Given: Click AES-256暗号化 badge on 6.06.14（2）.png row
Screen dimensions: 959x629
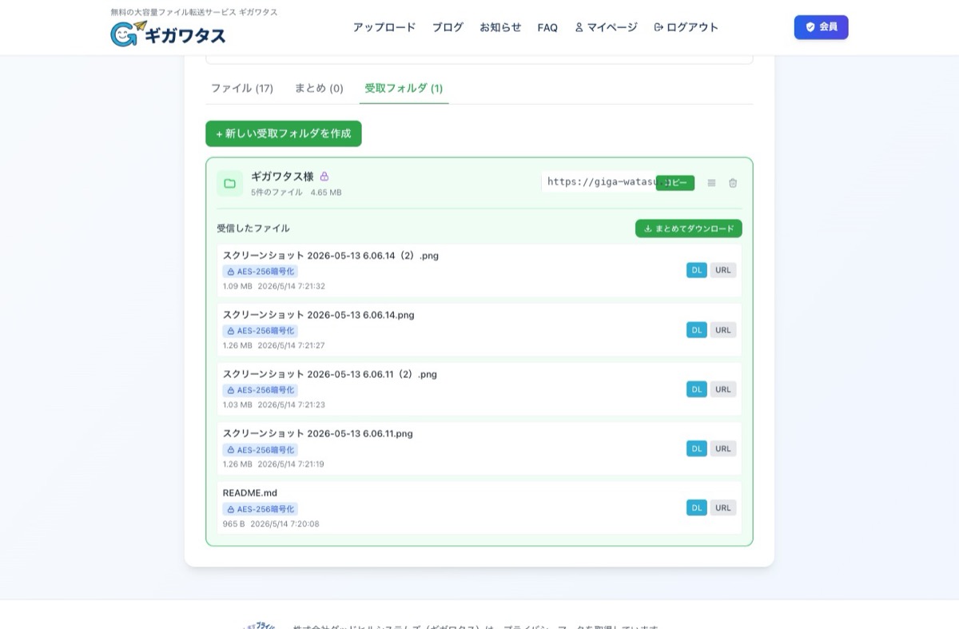Looking at the screenshot, I should (x=261, y=272).
